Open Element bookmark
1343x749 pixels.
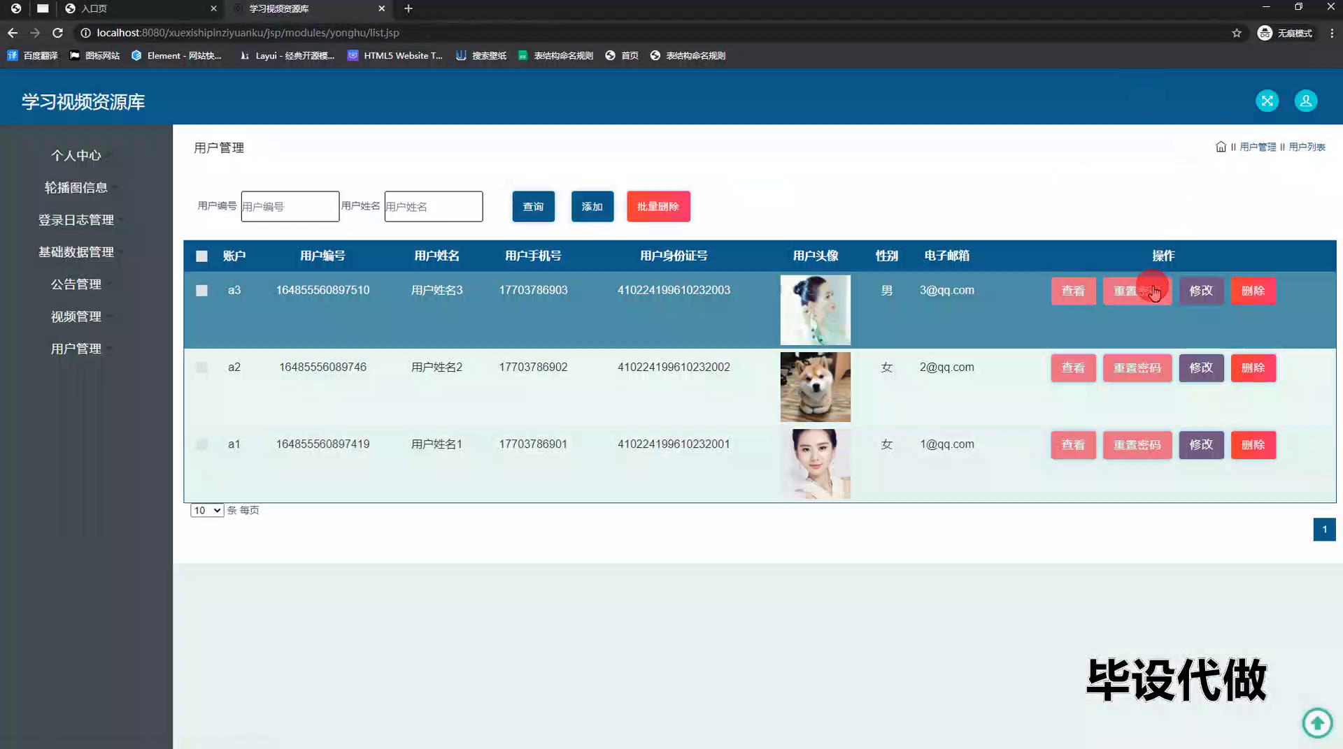pos(176,55)
